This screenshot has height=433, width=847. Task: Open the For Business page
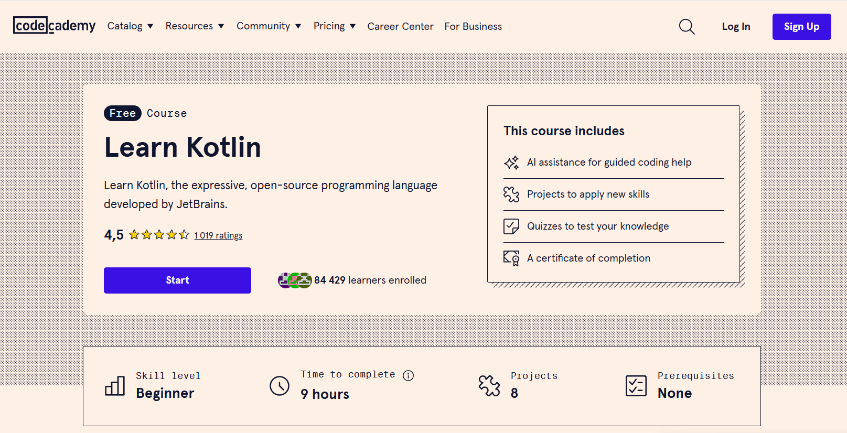(473, 26)
